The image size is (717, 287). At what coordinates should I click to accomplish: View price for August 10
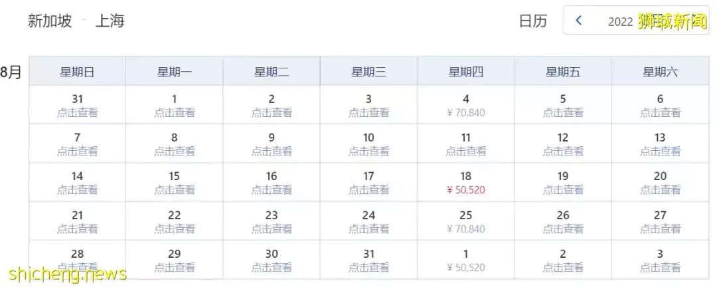tap(368, 144)
